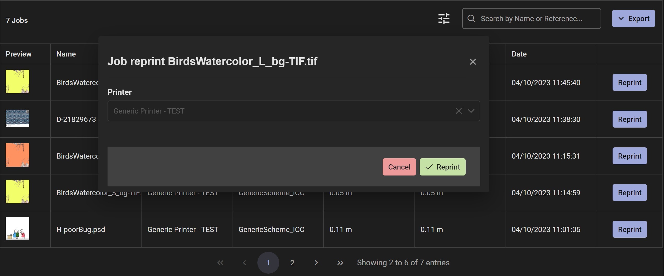The image size is (664, 276).
Task: Go to the first page arrow
Action: click(x=220, y=263)
